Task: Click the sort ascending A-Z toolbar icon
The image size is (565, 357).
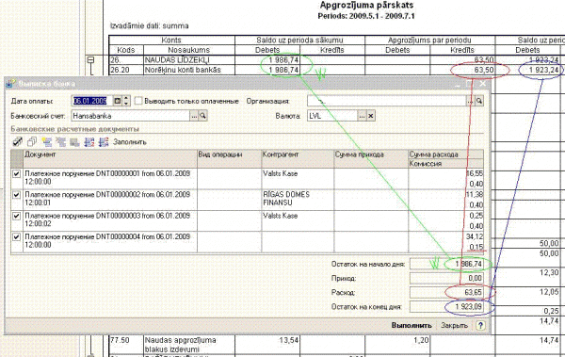Action: [x=89, y=142]
